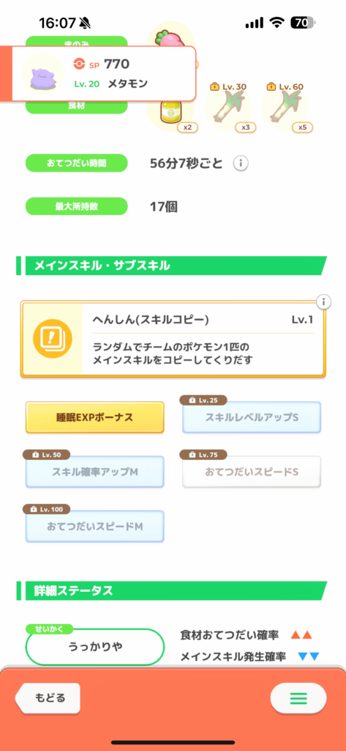The width and height of the screenshot is (346, 751).
Task: Tap the 睡眠EXPボーナス sub skill
Action: click(x=94, y=417)
